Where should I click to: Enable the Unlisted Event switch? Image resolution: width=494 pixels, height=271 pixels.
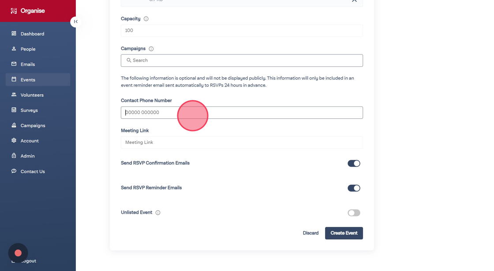point(354,213)
